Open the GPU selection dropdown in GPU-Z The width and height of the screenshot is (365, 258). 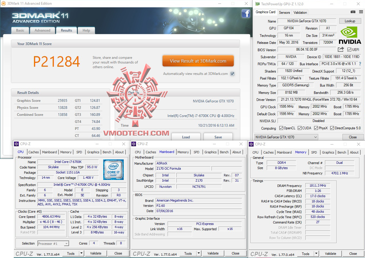(286, 137)
